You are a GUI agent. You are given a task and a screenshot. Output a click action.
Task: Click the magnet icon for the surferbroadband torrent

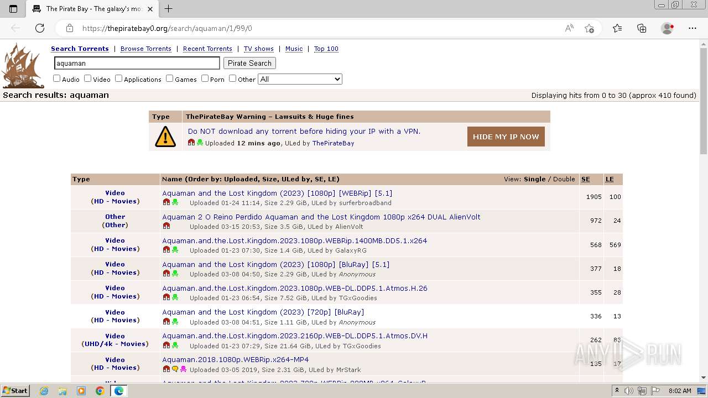[166, 202]
